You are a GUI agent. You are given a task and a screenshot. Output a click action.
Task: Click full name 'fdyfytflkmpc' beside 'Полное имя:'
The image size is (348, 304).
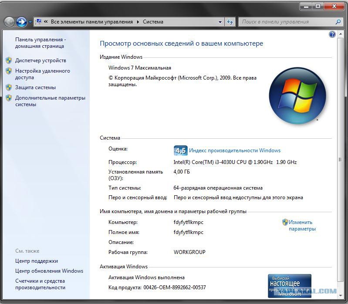tap(189, 232)
